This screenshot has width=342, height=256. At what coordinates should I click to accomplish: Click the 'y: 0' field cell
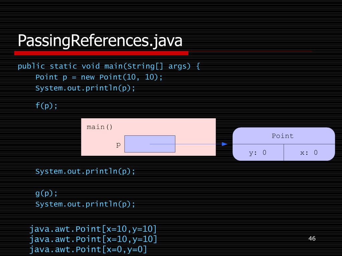(x=258, y=153)
